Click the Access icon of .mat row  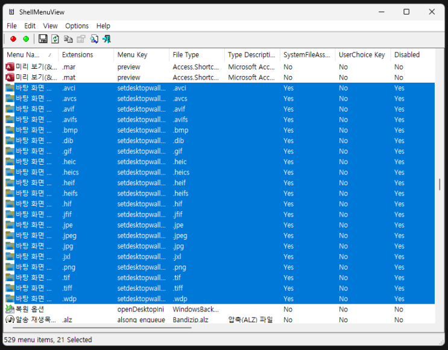click(x=10, y=77)
